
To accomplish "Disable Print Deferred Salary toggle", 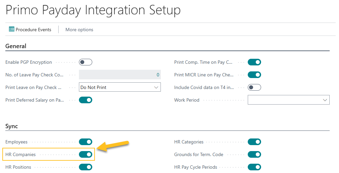I will [x=86, y=100].
